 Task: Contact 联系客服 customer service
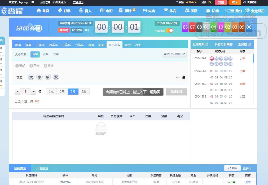coord(250,2)
